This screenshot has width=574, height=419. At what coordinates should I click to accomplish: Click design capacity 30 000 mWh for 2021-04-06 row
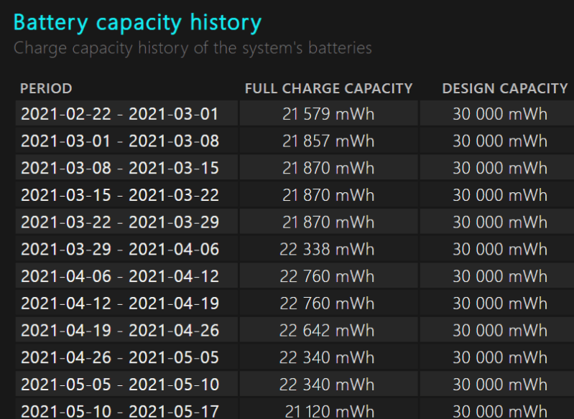(500, 276)
